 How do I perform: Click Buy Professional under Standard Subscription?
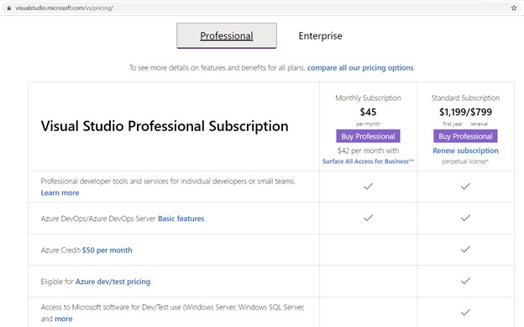[x=465, y=136]
